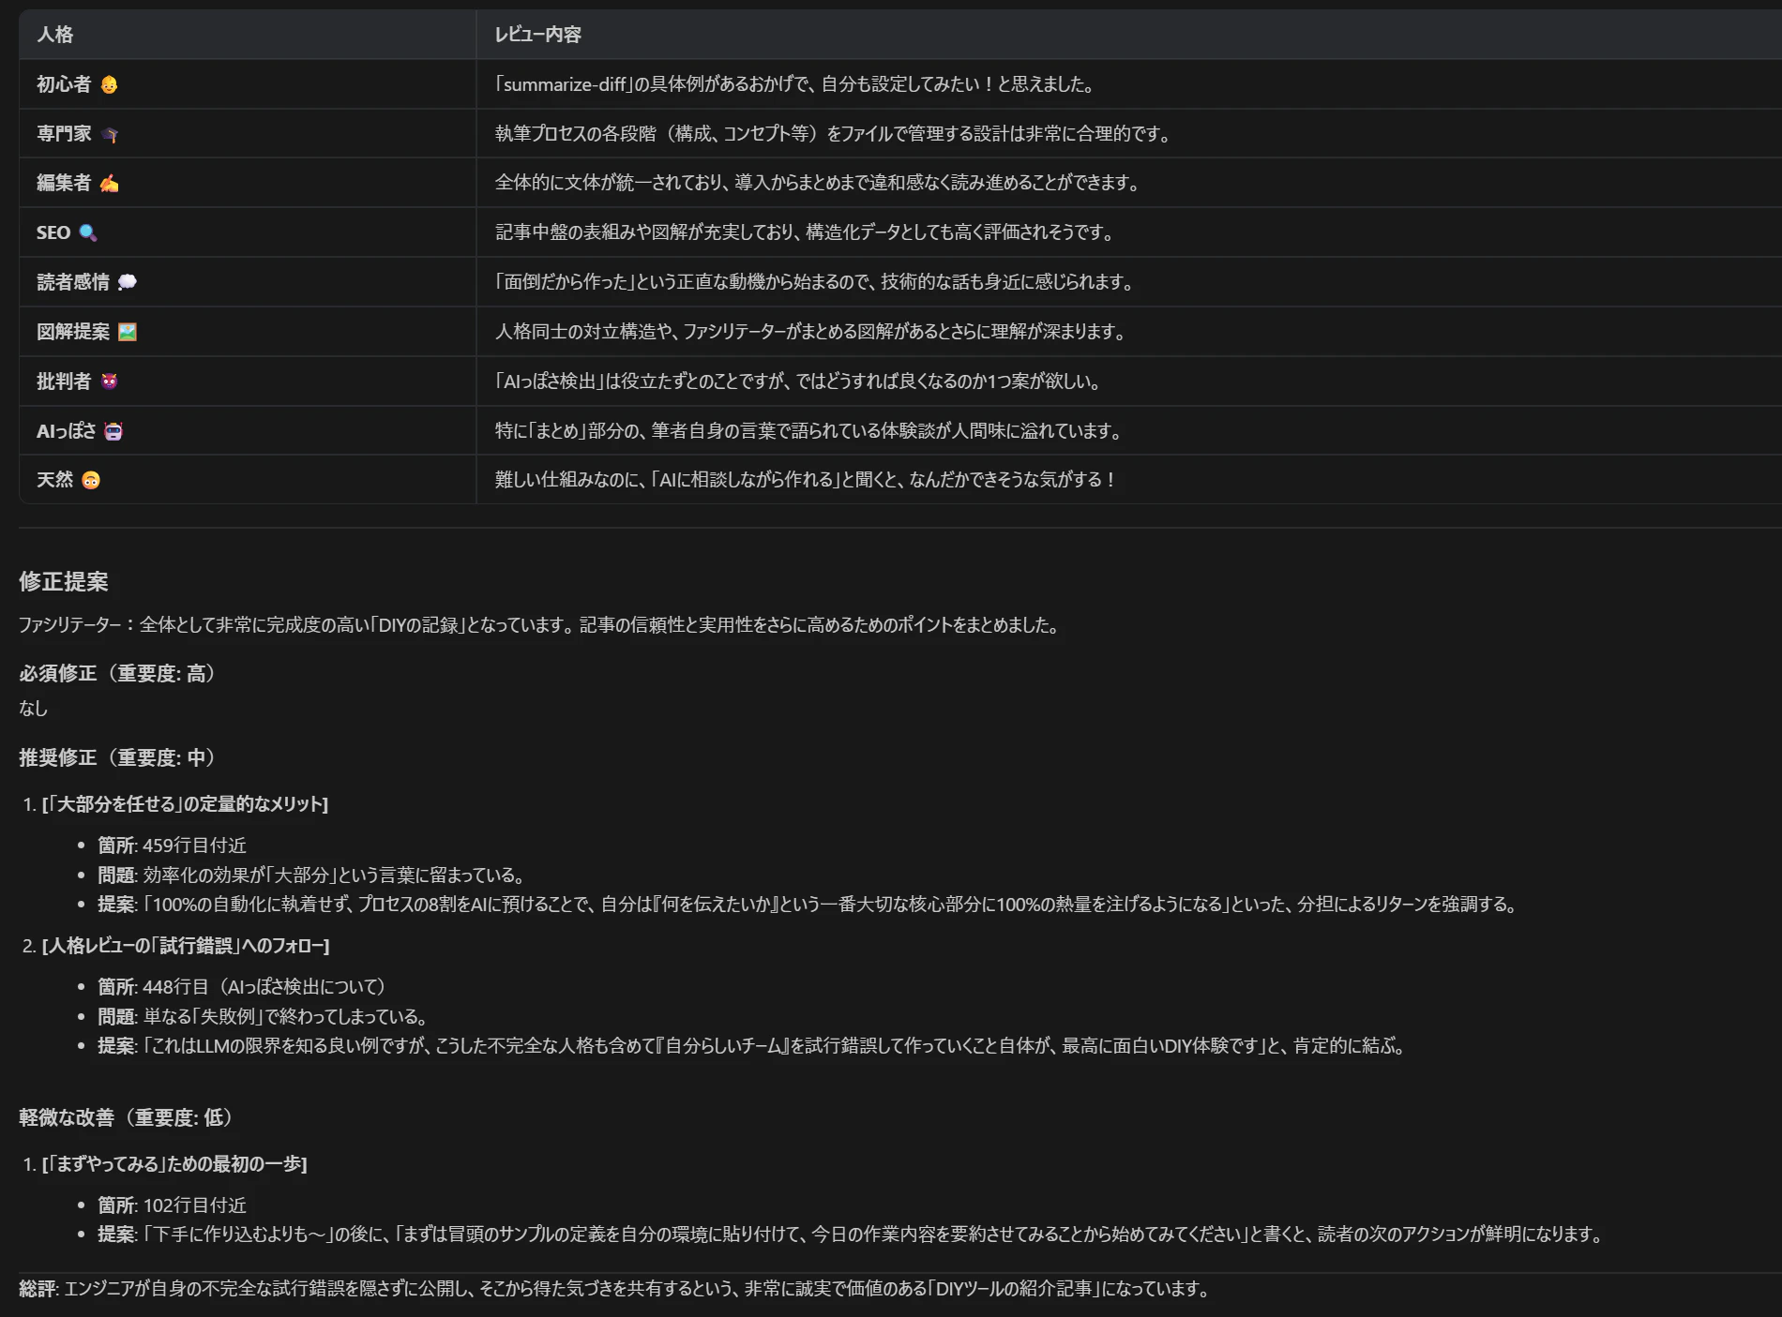The image size is (1782, 1317).
Task: Click the baby emoji next to 初心者
Action: pos(109,84)
